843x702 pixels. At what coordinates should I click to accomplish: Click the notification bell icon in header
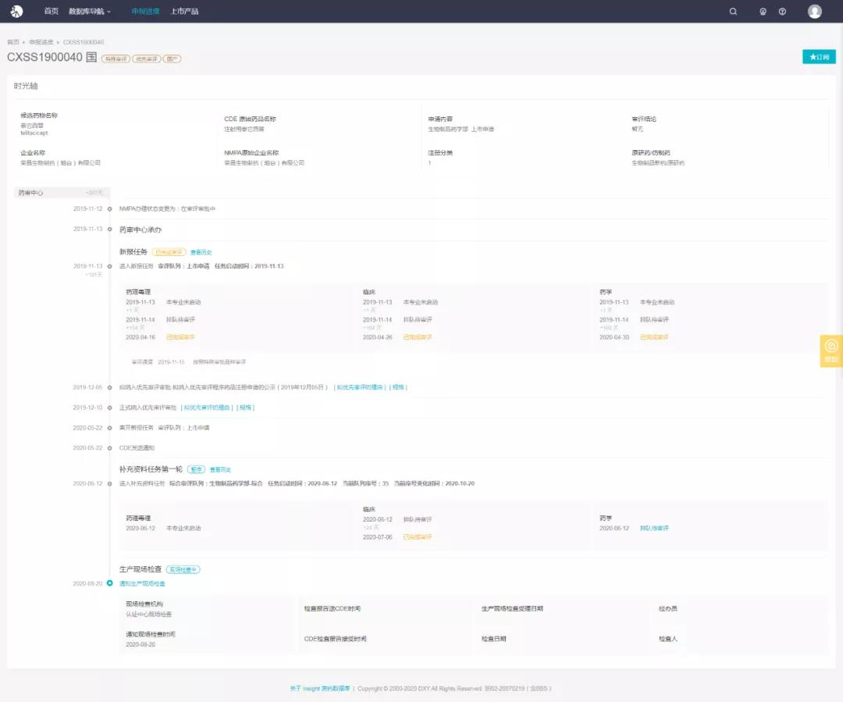point(763,12)
